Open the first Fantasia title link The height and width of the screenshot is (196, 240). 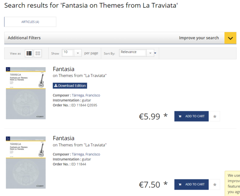coord(64,69)
